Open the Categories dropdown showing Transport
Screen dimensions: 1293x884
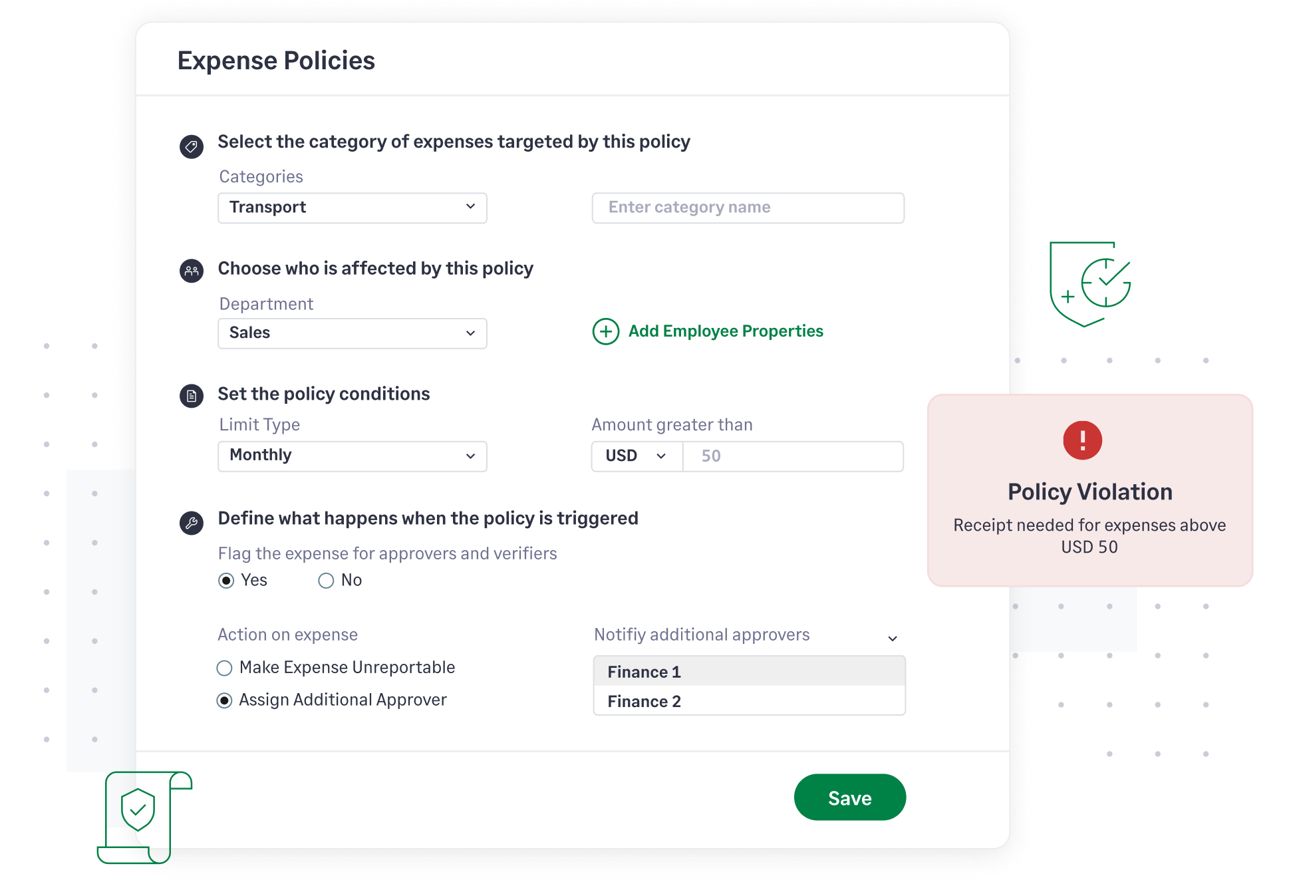[x=352, y=208]
